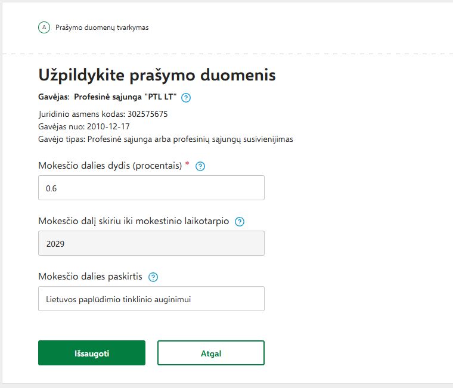453x388 pixels.
Task: Click help icon next to recipient "PTL LT"
Action: tap(187, 98)
